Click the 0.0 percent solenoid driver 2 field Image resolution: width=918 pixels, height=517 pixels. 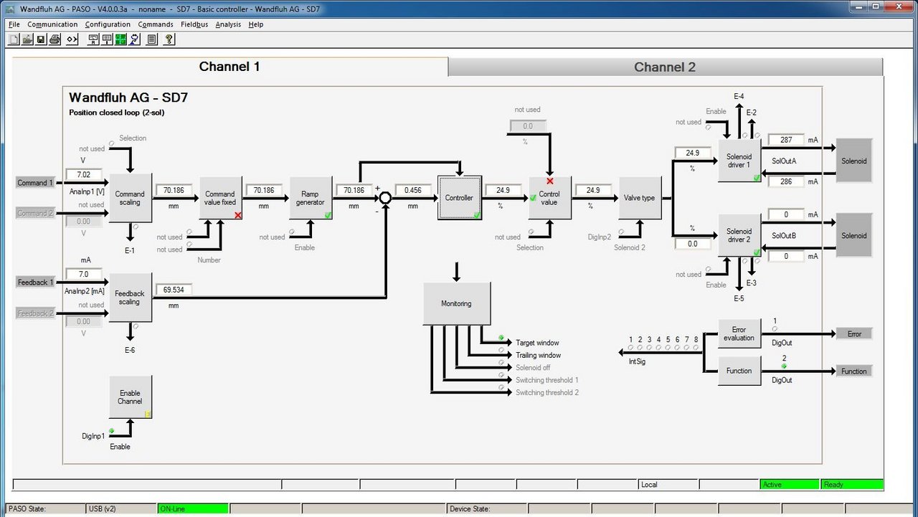(693, 244)
